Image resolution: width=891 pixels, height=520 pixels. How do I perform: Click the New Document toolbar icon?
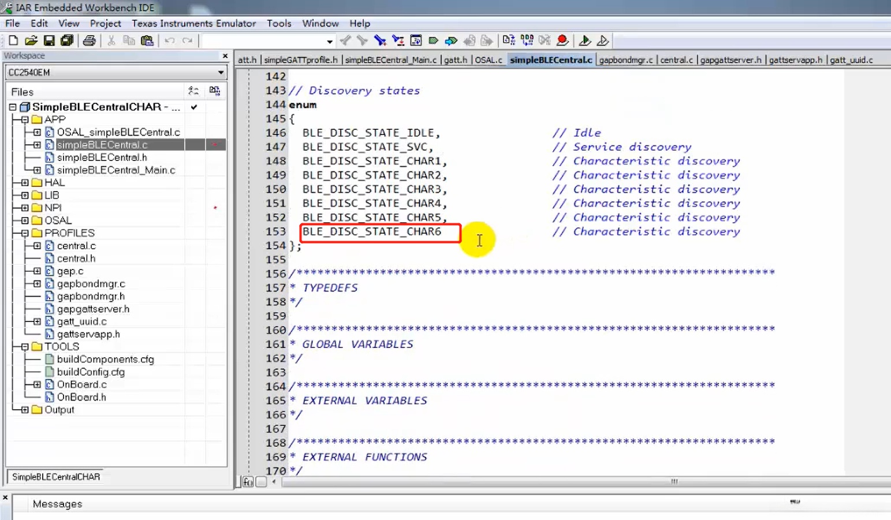point(13,40)
